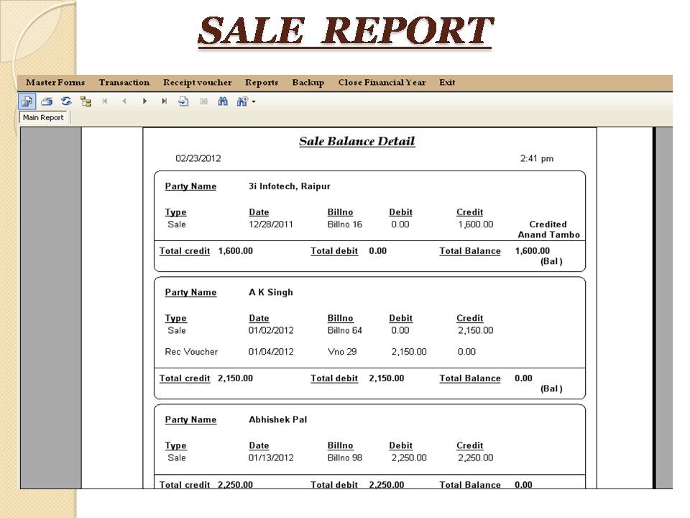Click the Billno 64 entry
Image resolution: width=690 pixels, height=518 pixels.
[x=344, y=330]
